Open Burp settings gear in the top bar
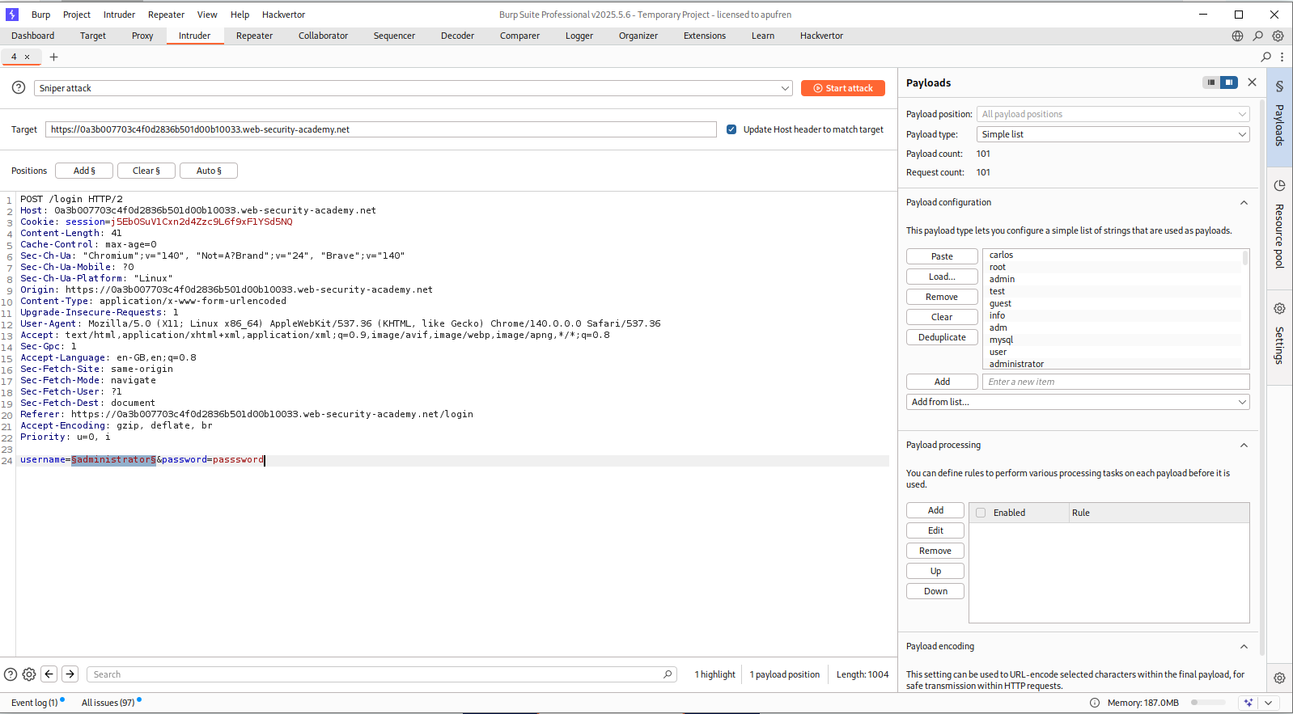 1278,36
